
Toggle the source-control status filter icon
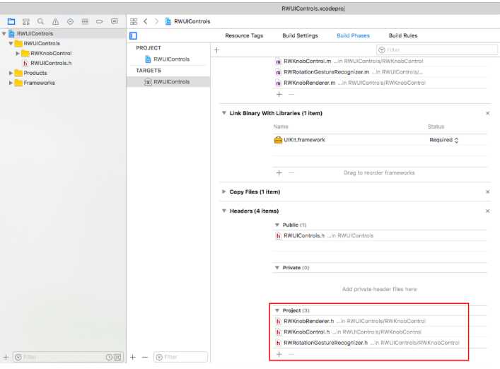click(x=117, y=357)
